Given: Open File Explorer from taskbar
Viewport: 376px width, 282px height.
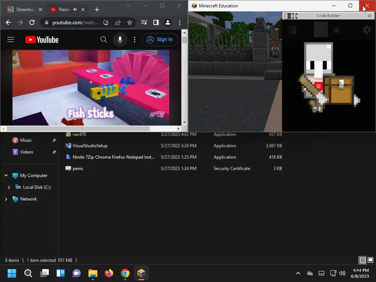Looking at the screenshot, I should [x=93, y=273].
